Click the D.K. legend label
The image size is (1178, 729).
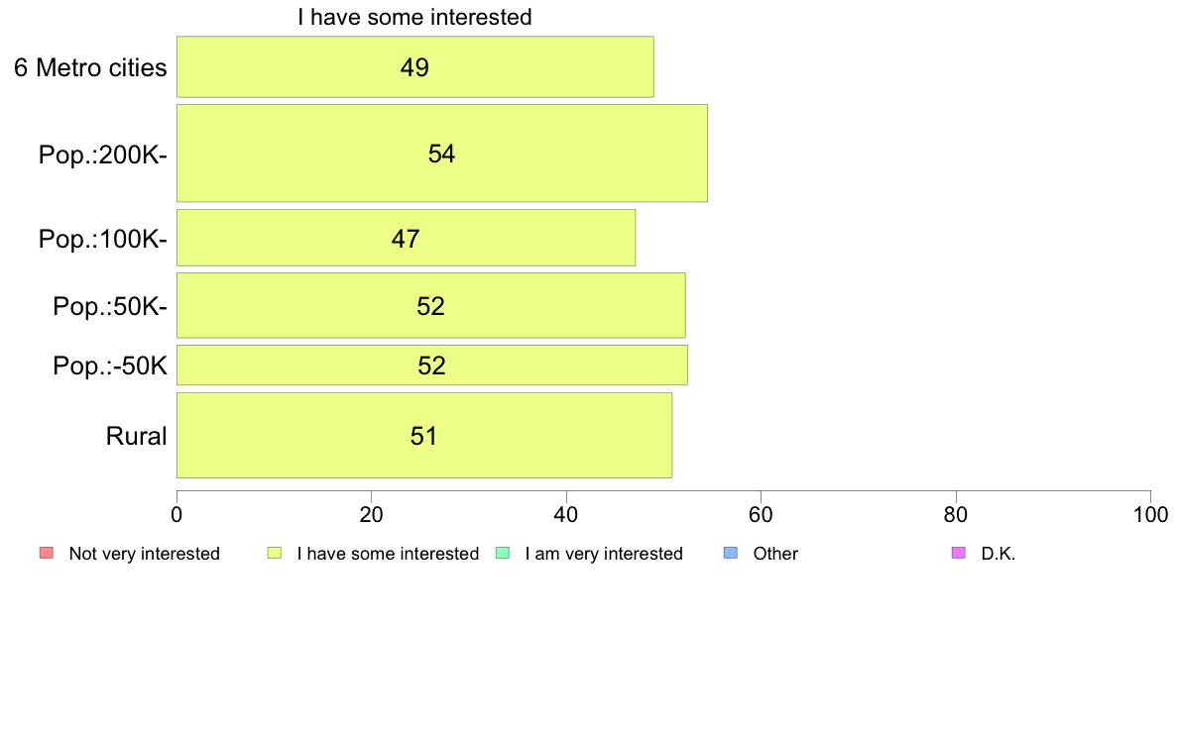click(999, 554)
